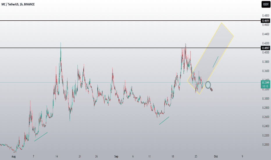Click the 0.4800 price axis label
The image size is (271, 160).
tap(266, 16)
